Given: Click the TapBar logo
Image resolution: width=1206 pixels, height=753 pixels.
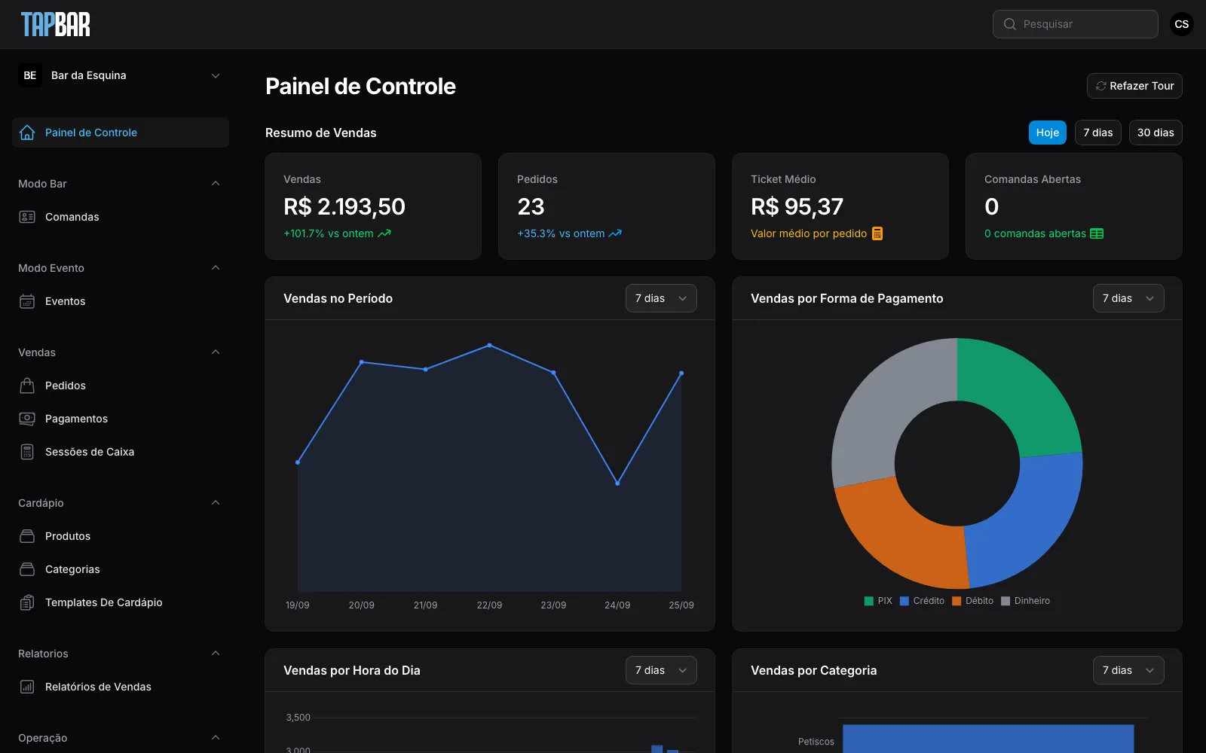Looking at the screenshot, I should click(x=55, y=24).
